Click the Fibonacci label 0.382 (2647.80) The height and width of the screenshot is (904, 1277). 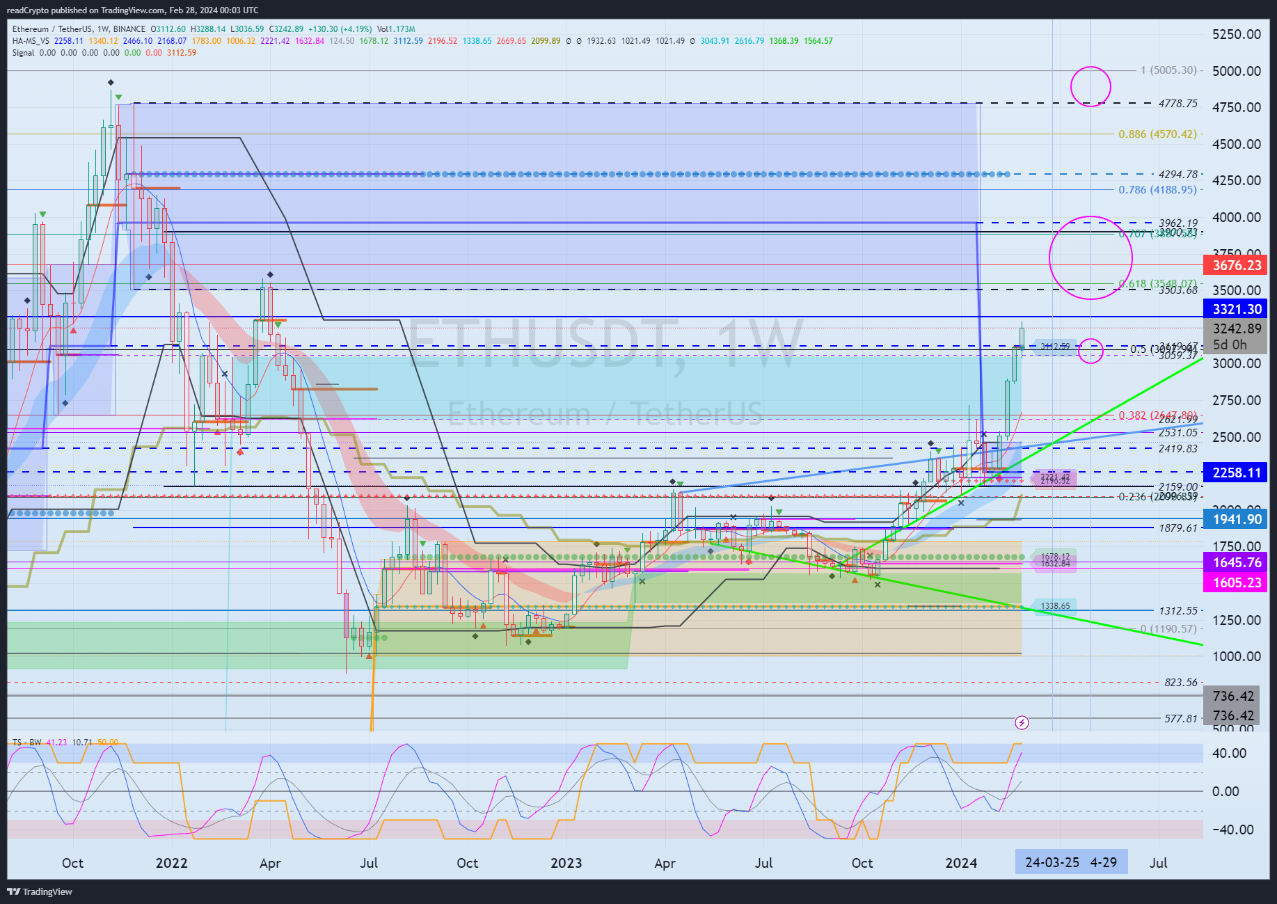1157,415
